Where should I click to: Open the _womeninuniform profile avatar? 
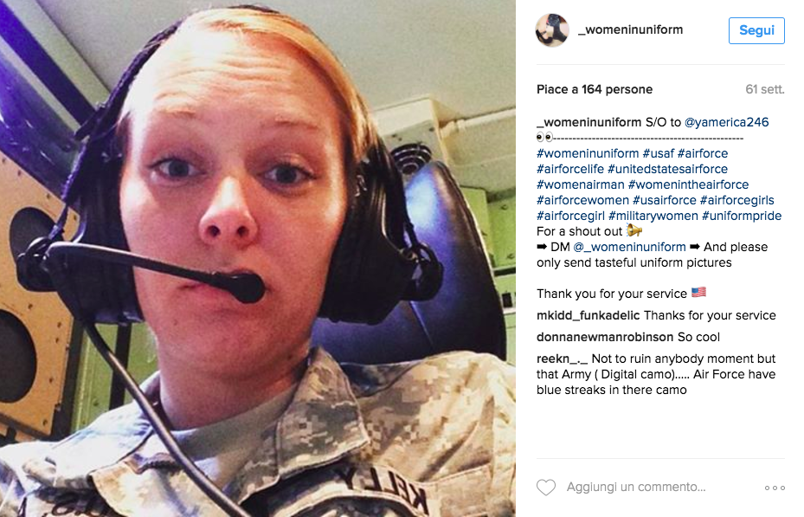pyautogui.click(x=552, y=30)
